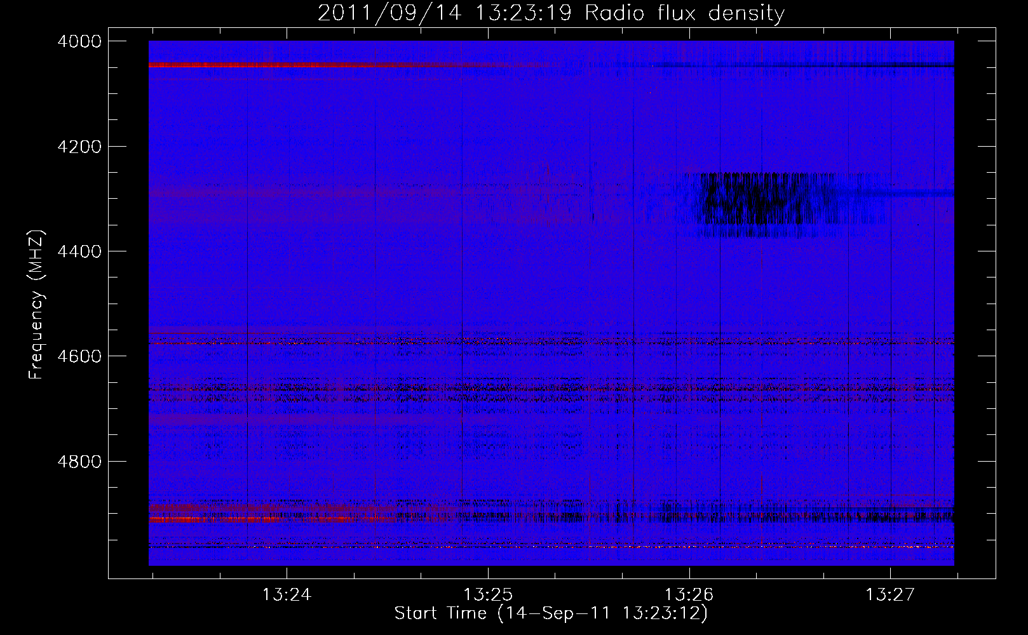
Task: Click the 4000 frequency tick label
Action: [x=79, y=41]
